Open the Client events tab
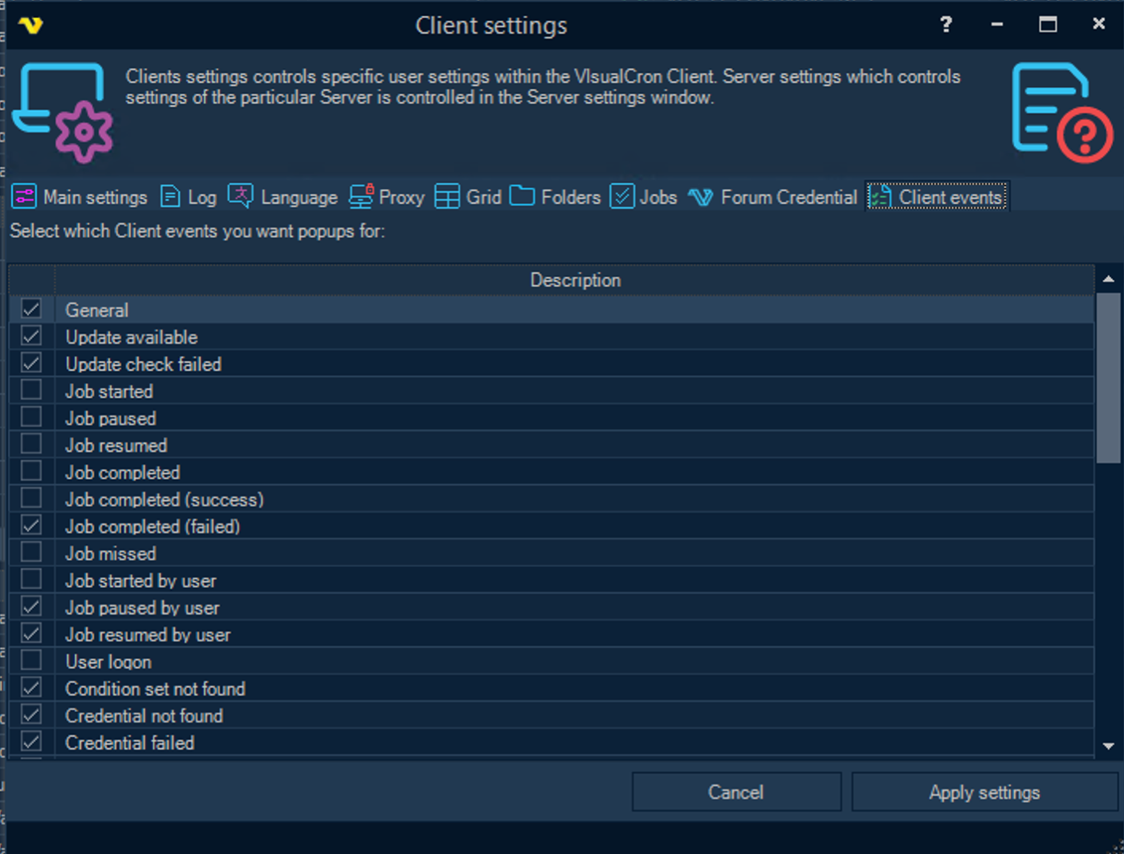Viewport: 1124px width, 854px height. coord(937,197)
